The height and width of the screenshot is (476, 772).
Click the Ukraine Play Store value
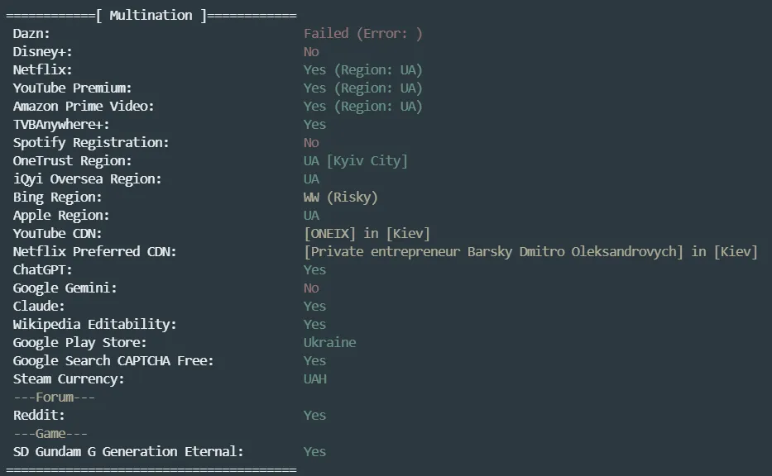329,343
